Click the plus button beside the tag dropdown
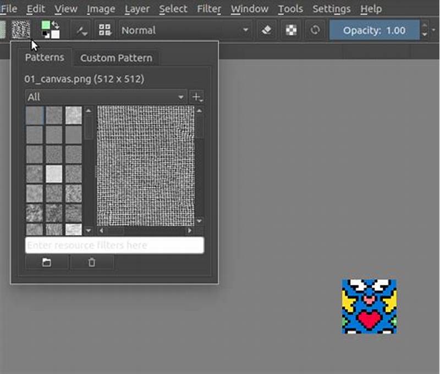This screenshot has width=440, height=374. pos(197,97)
